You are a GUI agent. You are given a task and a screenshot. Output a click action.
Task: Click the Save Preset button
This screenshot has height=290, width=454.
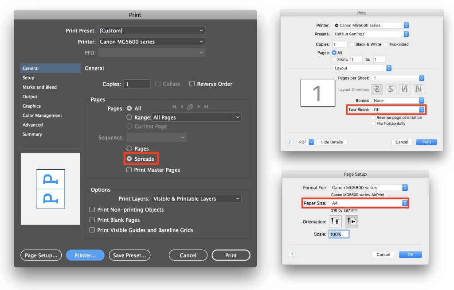point(129,255)
